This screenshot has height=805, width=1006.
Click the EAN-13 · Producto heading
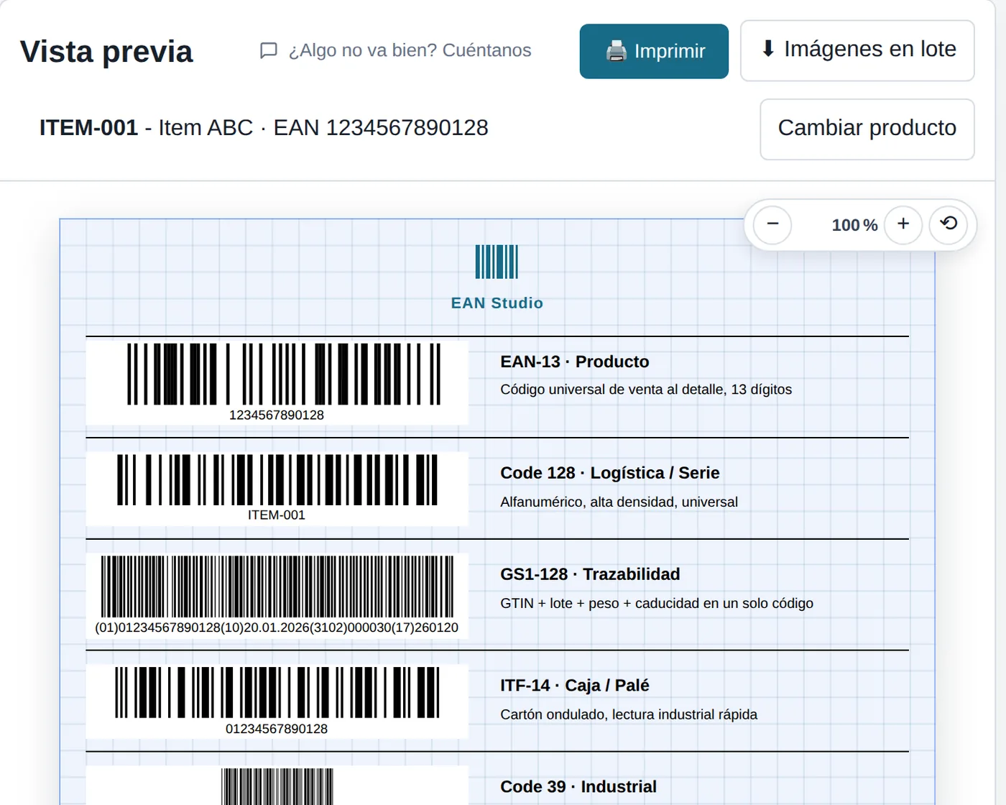tap(575, 362)
